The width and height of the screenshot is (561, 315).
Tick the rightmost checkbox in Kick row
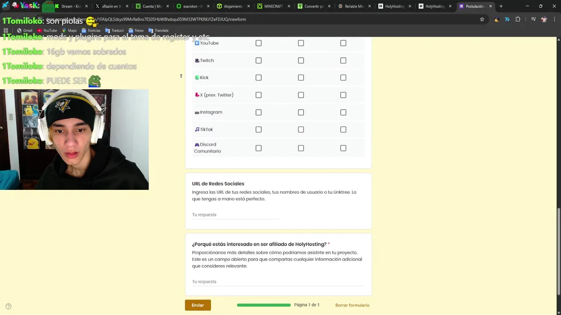pyautogui.click(x=343, y=77)
